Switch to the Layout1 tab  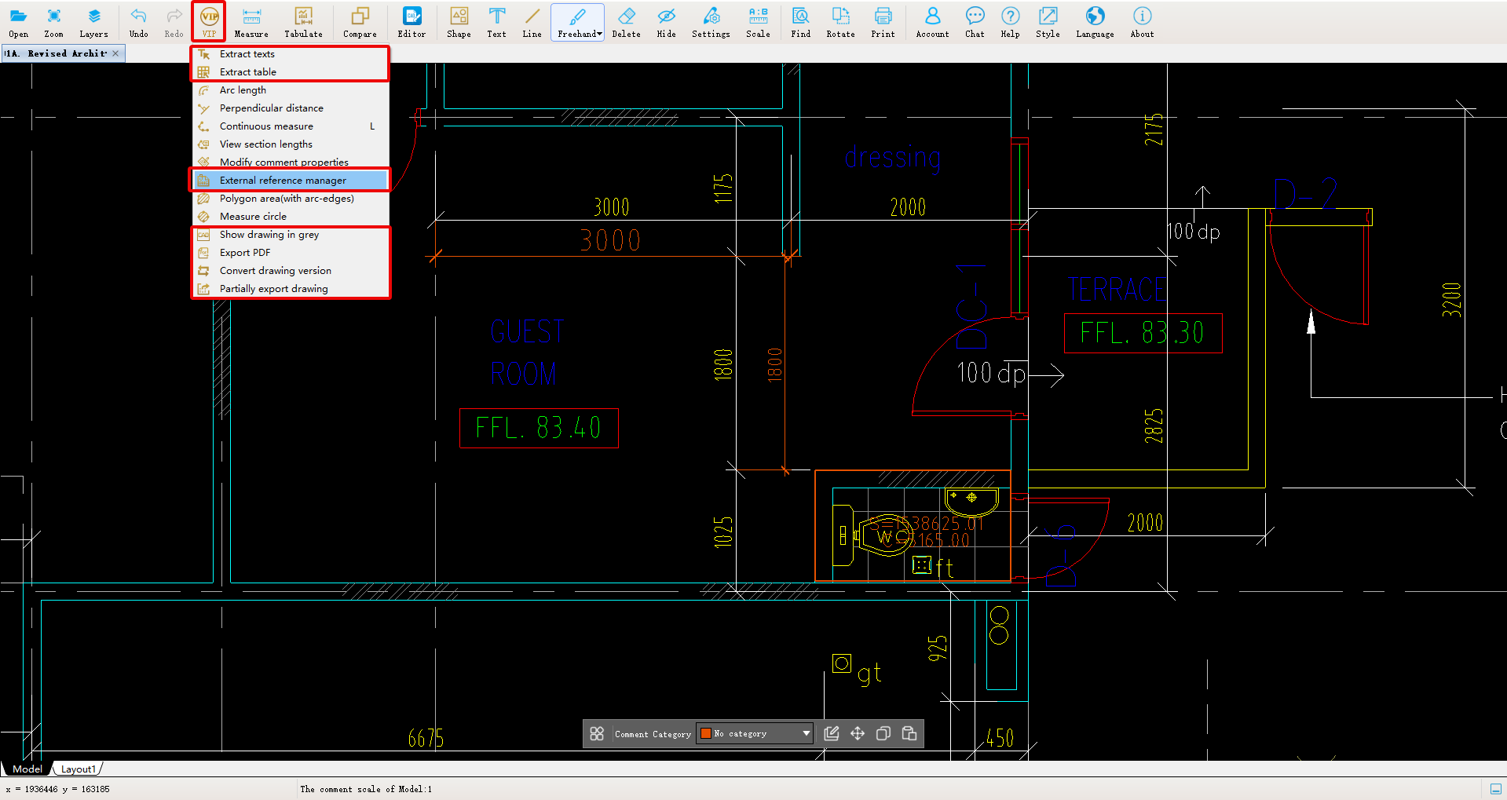point(78,769)
